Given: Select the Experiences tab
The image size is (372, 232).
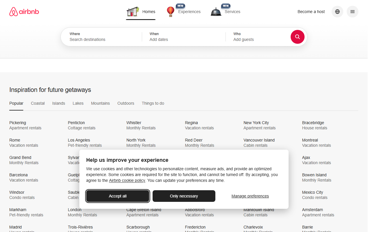Looking at the screenshot, I should [183, 12].
